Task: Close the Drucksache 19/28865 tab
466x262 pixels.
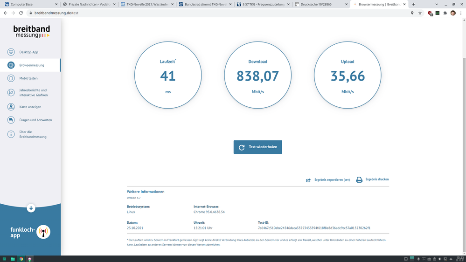Action: click(x=346, y=5)
